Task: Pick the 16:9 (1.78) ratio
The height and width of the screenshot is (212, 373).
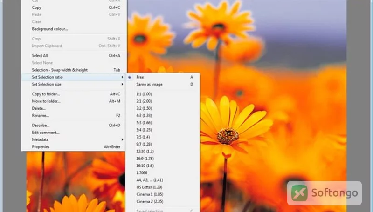Action: 163,159
